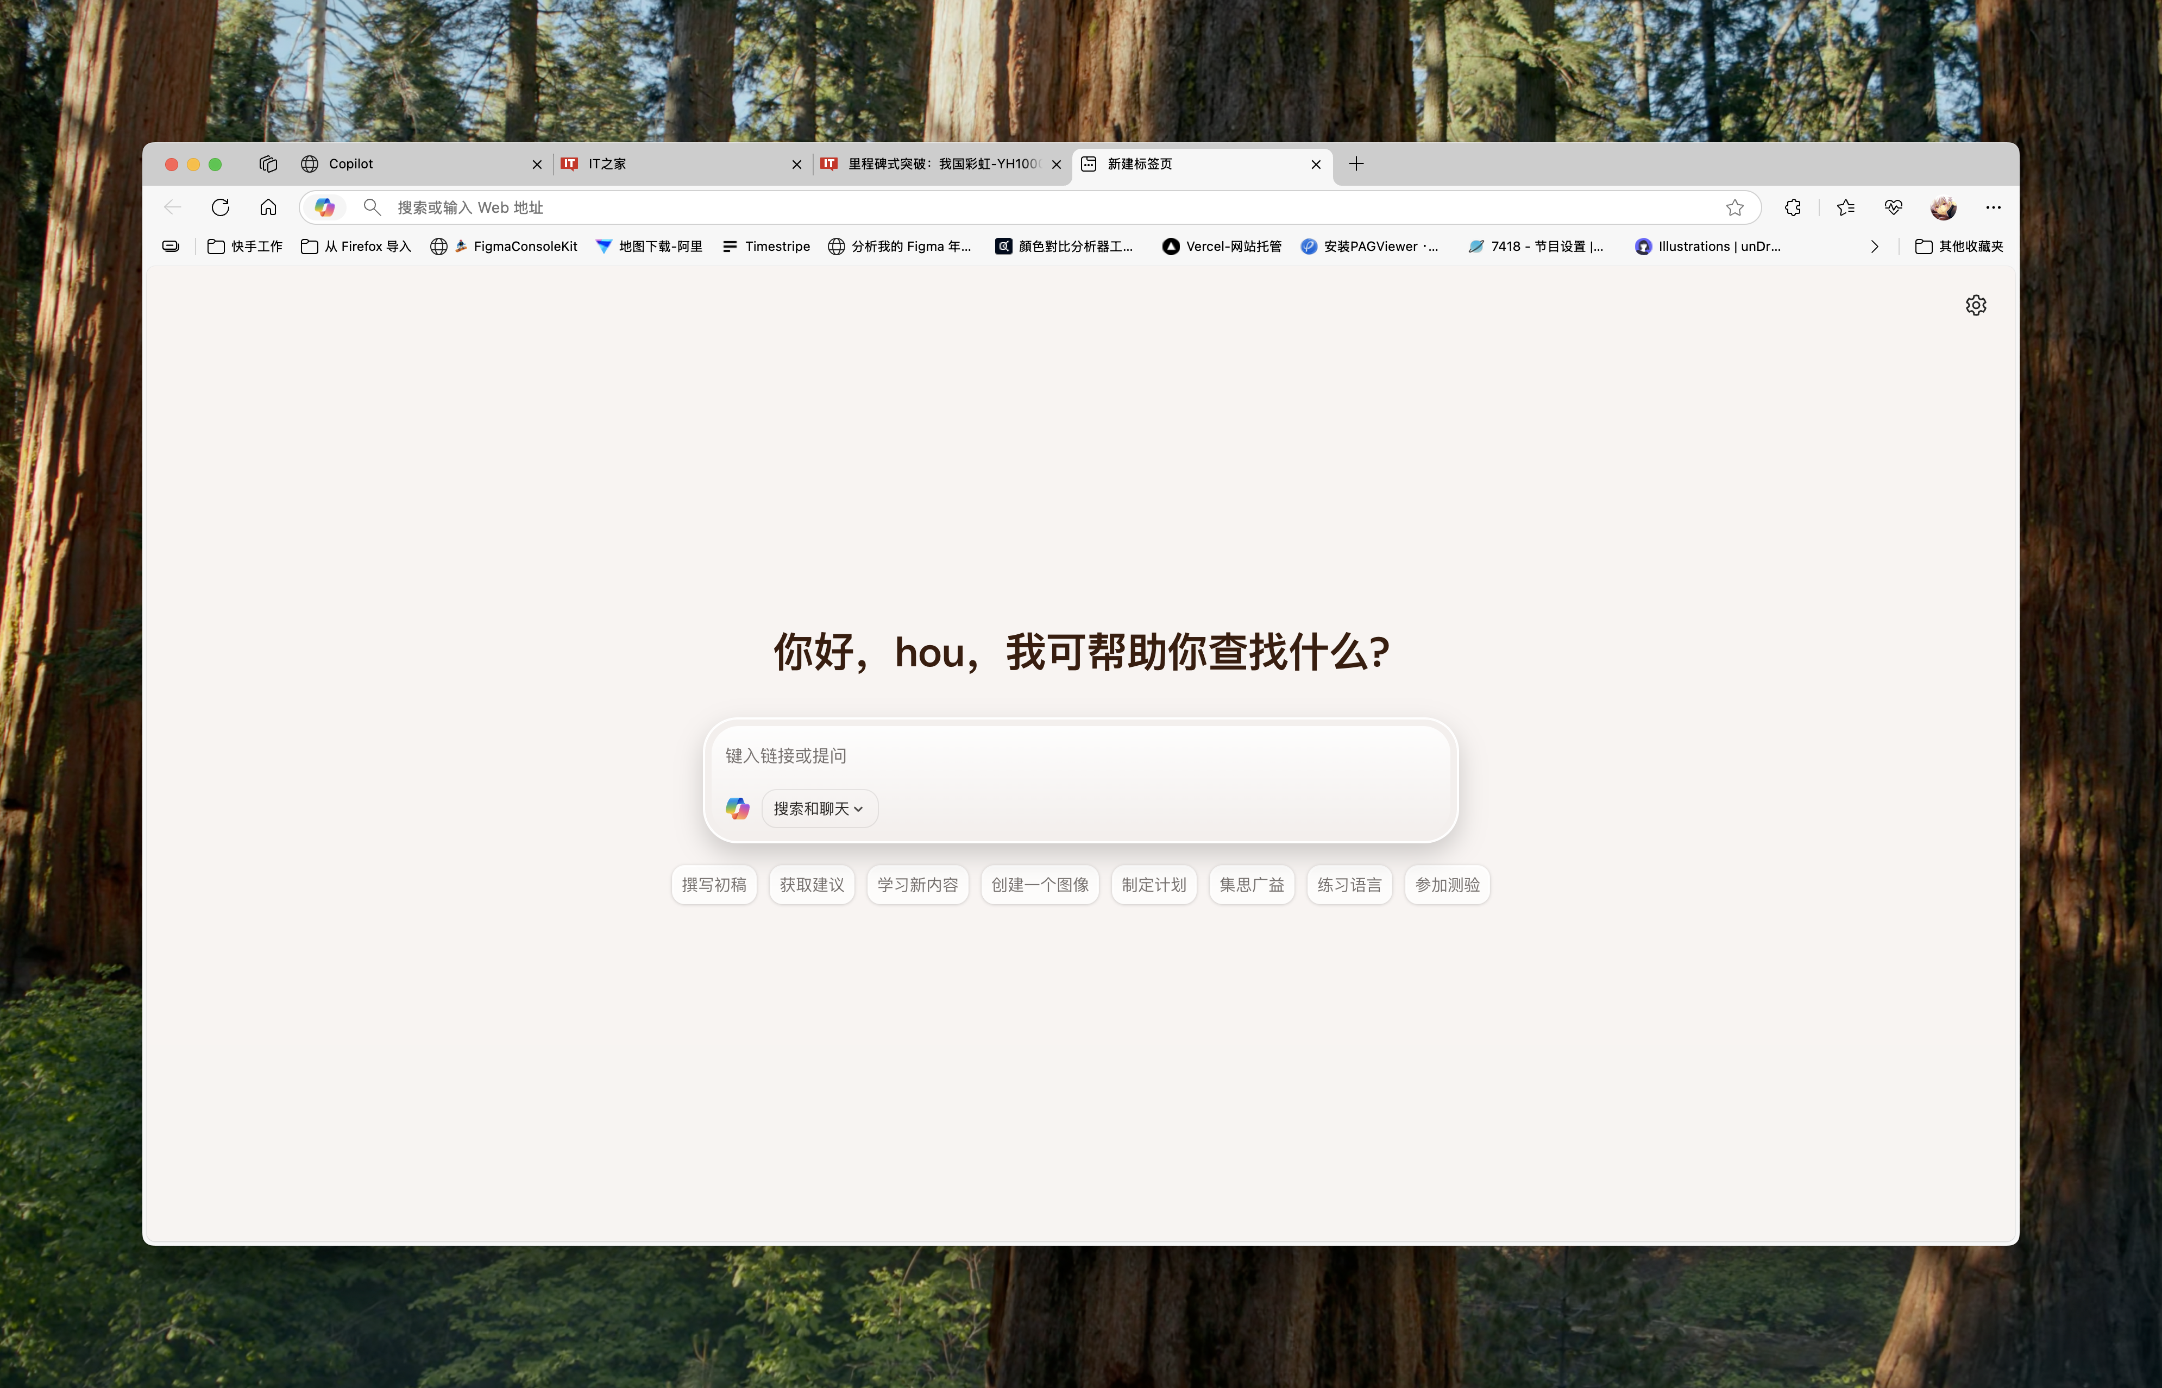This screenshot has width=2162, height=1388.
Task: Open the FigmaConsoleKit bookmark
Action: [x=503, y=246]
